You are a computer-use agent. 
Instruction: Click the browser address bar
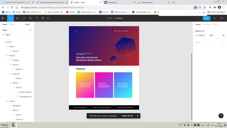[x=107, y=7]
